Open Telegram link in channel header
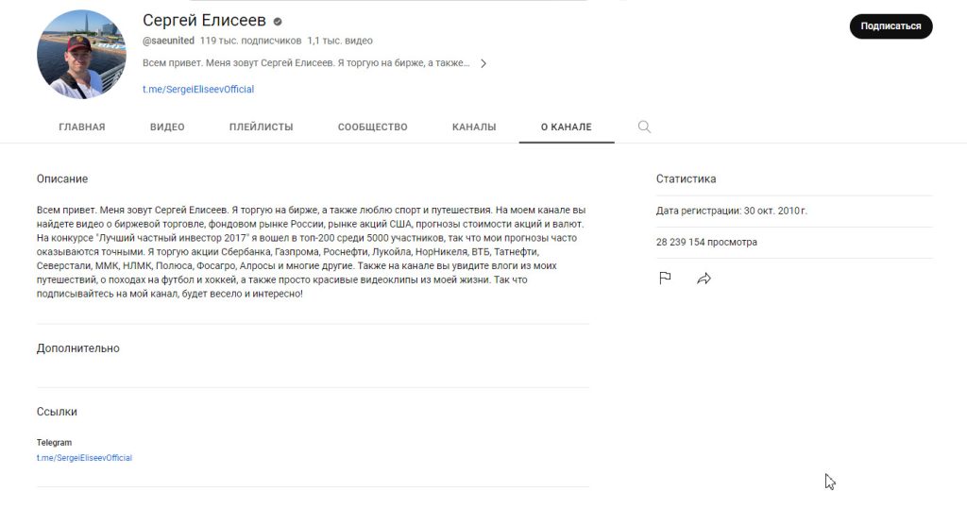The height and width of the screenshot is (525, 967). tap(198, 89)
